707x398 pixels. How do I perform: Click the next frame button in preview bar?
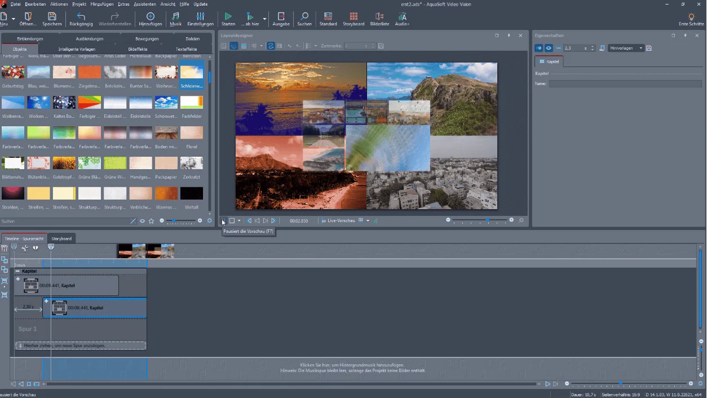(x=265, y=220)
